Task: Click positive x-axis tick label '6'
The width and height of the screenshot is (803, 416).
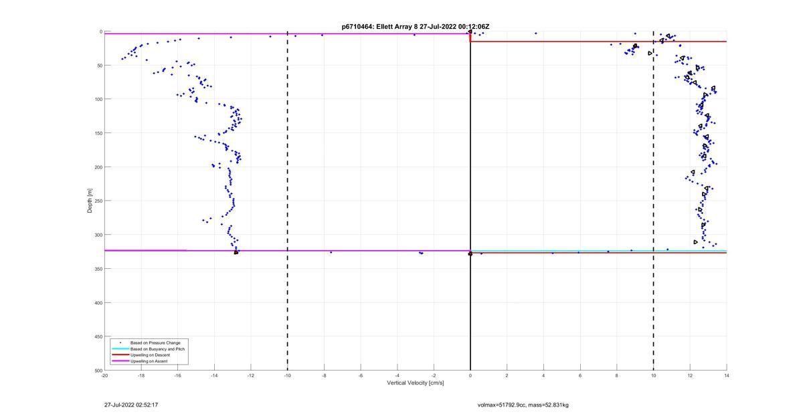Action: coord(580,375)
